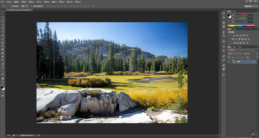Add a Vibrance adjustment

[x=247, y=36]
